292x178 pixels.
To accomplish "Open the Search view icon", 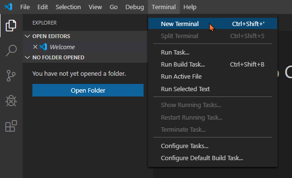I will pos(11,50).
